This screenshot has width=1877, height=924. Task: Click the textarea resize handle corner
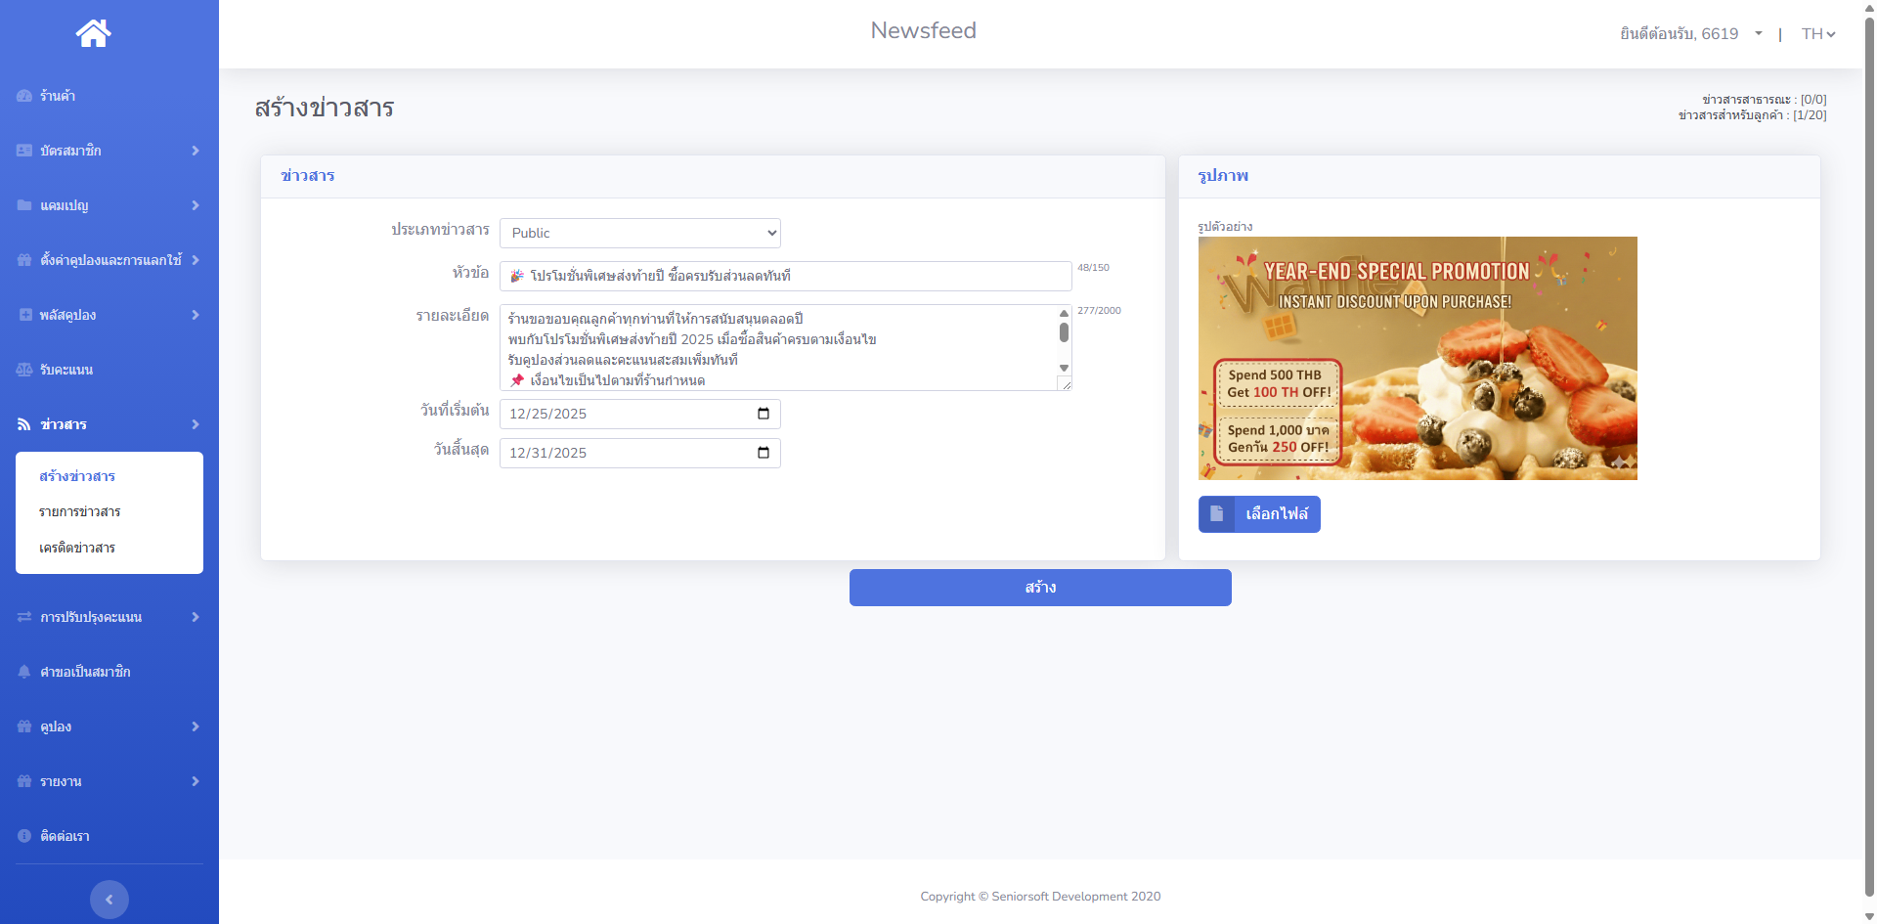tap(1066, 384)
